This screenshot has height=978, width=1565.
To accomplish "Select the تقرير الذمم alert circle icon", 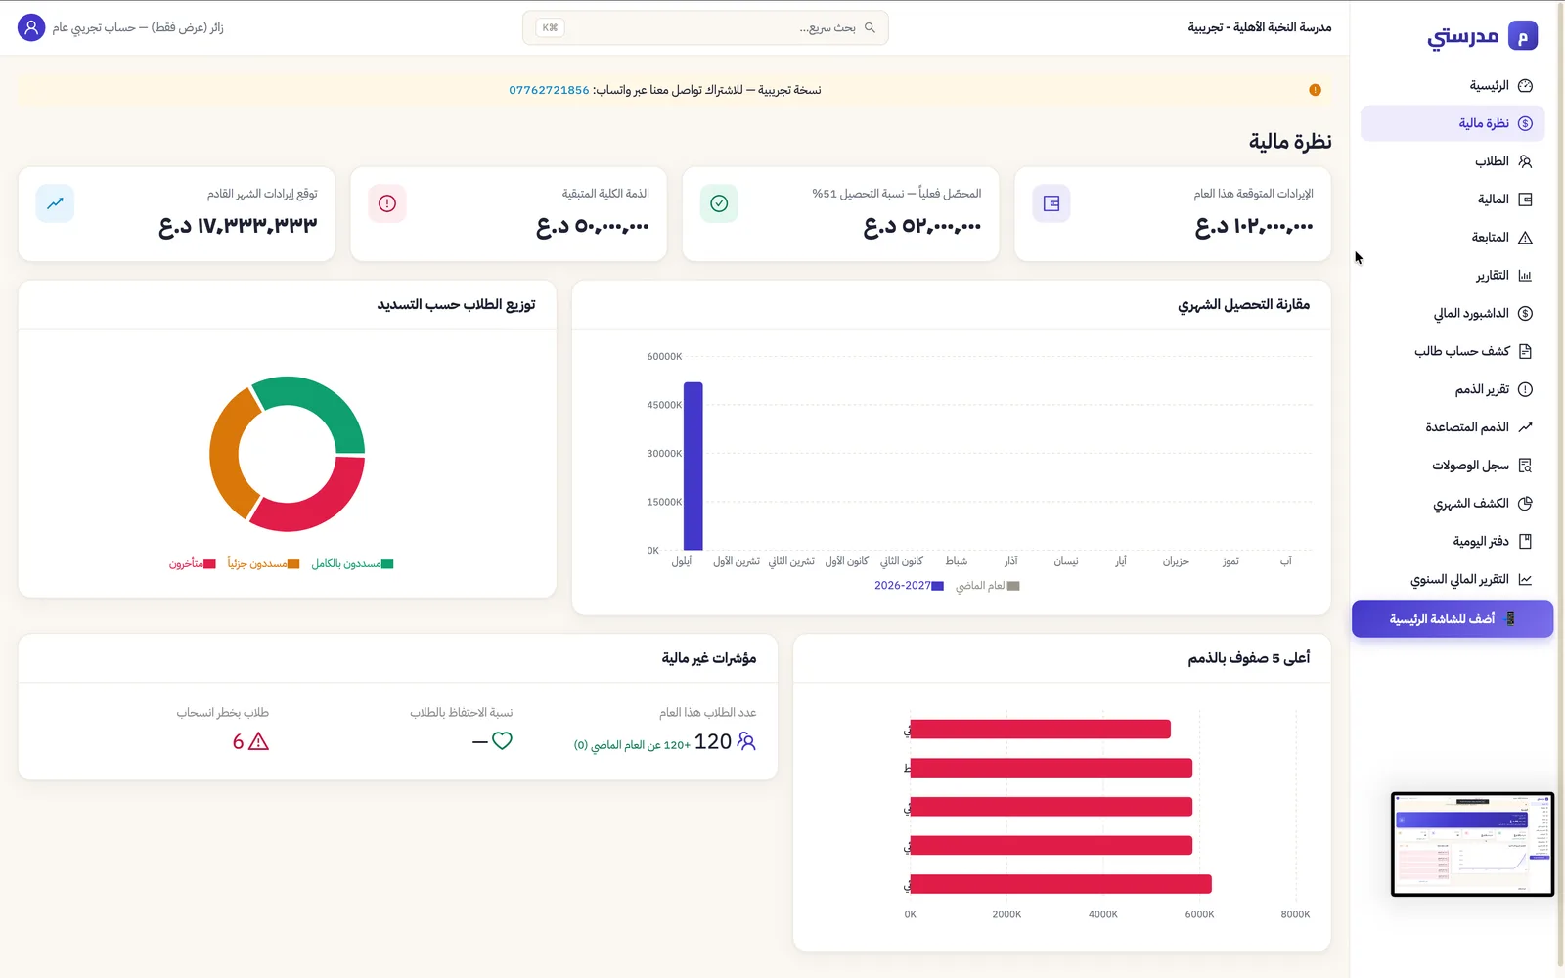I will (x=1525, y=389).
